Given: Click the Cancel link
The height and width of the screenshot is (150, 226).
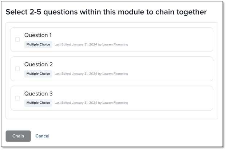Looking at the screenshot, I should coord(42,136).
